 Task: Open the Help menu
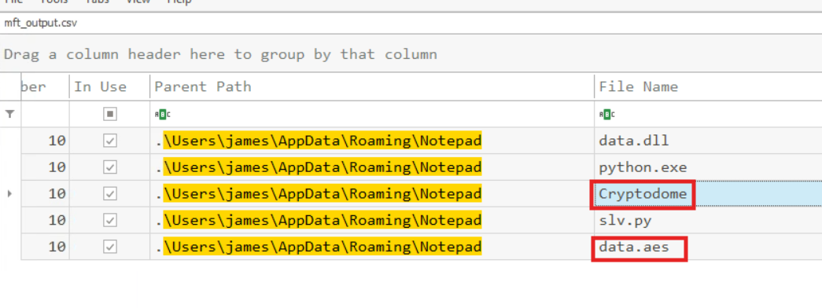pyautogui.click(x=179, y=2)
